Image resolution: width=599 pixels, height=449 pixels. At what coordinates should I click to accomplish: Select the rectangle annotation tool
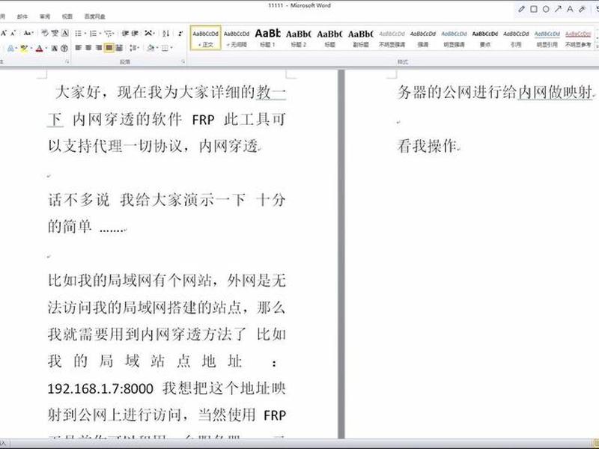pyautogui.click(x=534, y=9)
